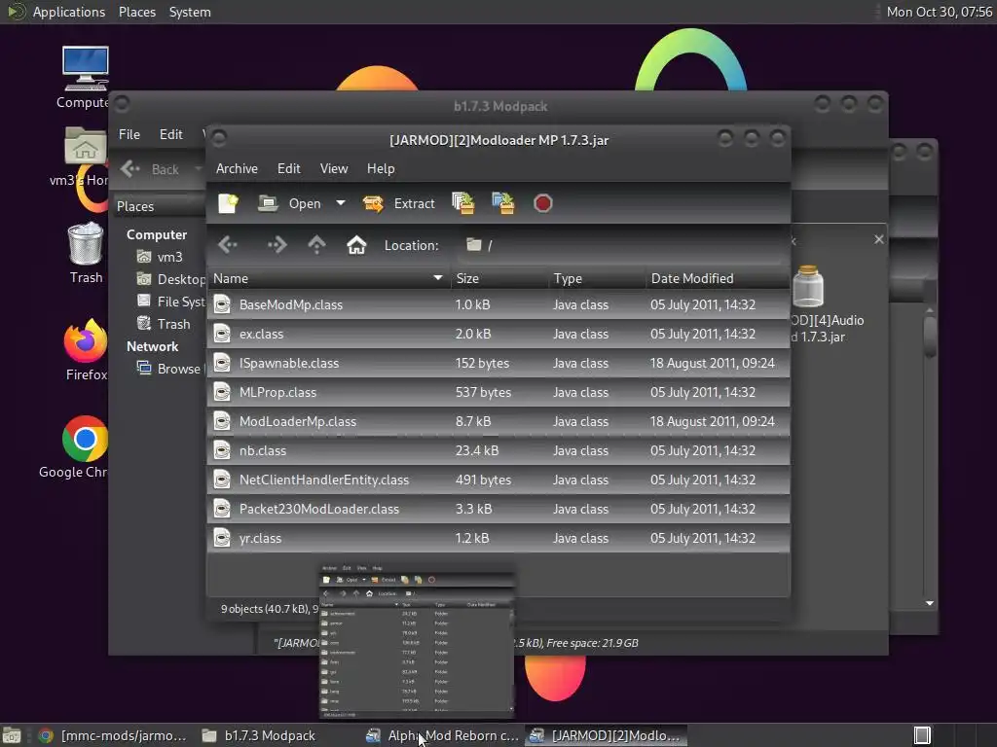The height and width of the screenshot is (747, 997).
Task: Click the clock showing Mon Oct 30
Action: pyautogui.click(x=940, y=12)
